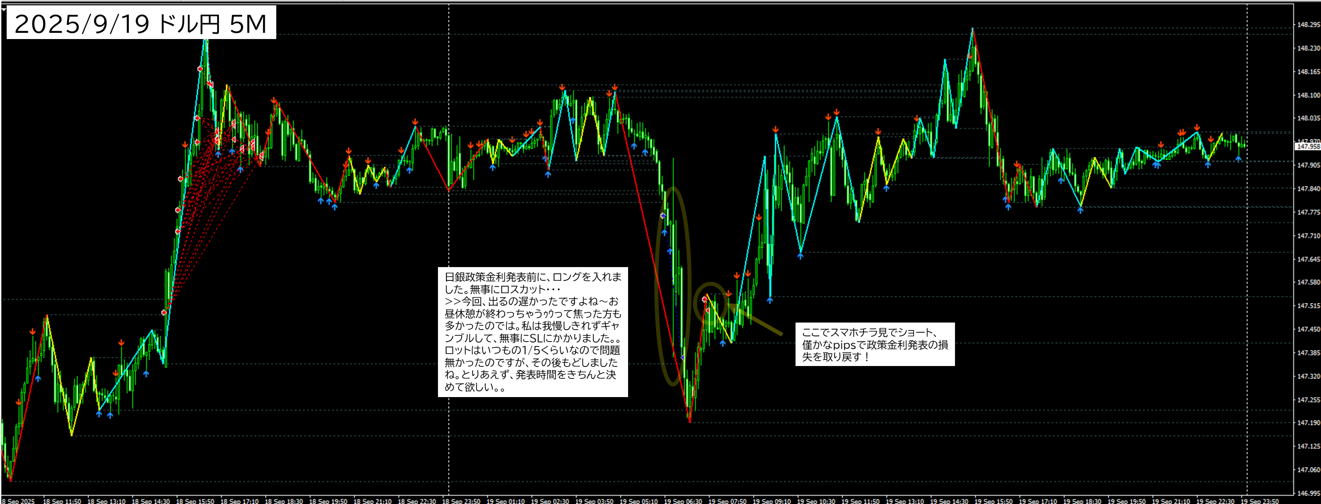Image resolution: width=1321 pixels, height=504 pixels.
Task: Click the 146.995 label on the price axis
Action: tap(1308, 493)
